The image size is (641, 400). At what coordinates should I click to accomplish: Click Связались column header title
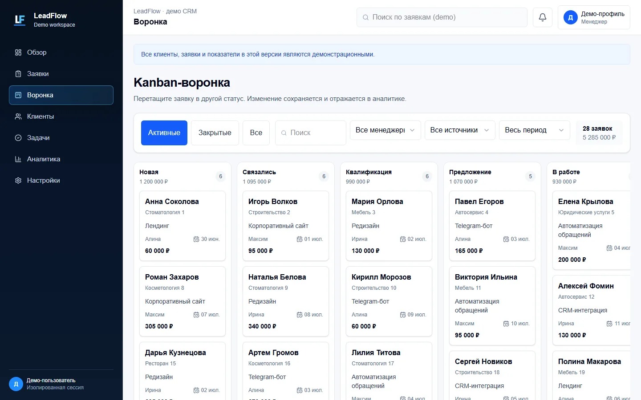(259, 172)
